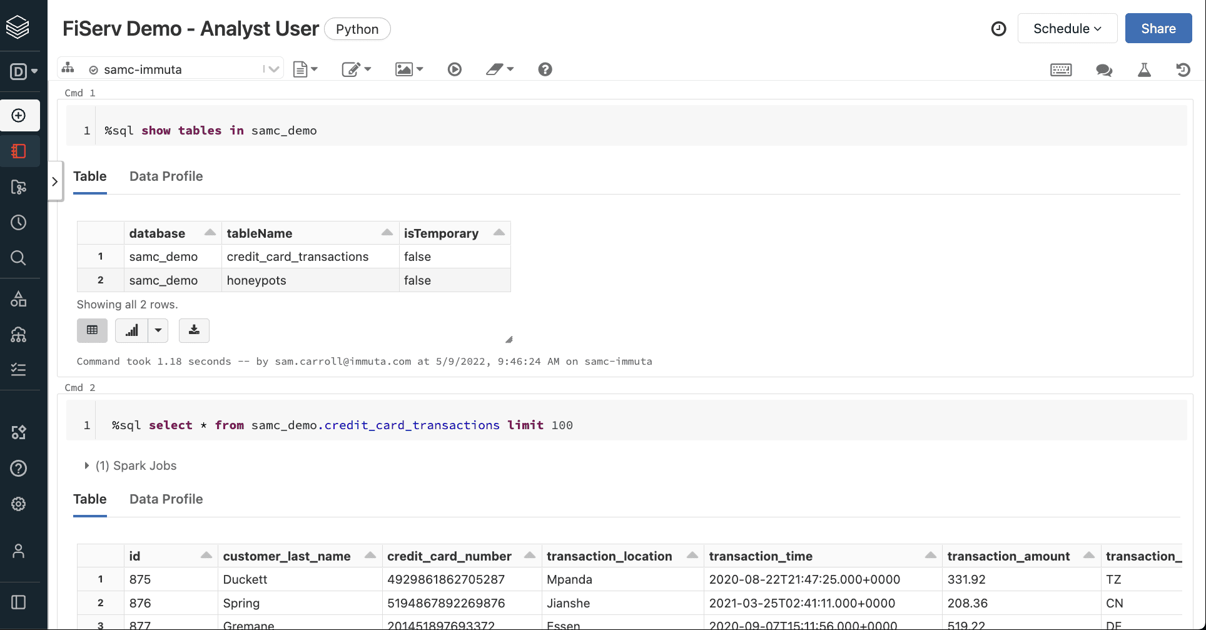Open the Jobs checklist icon in sidebar
Viewport: 1206px width, 630px height.
(19, 370)
